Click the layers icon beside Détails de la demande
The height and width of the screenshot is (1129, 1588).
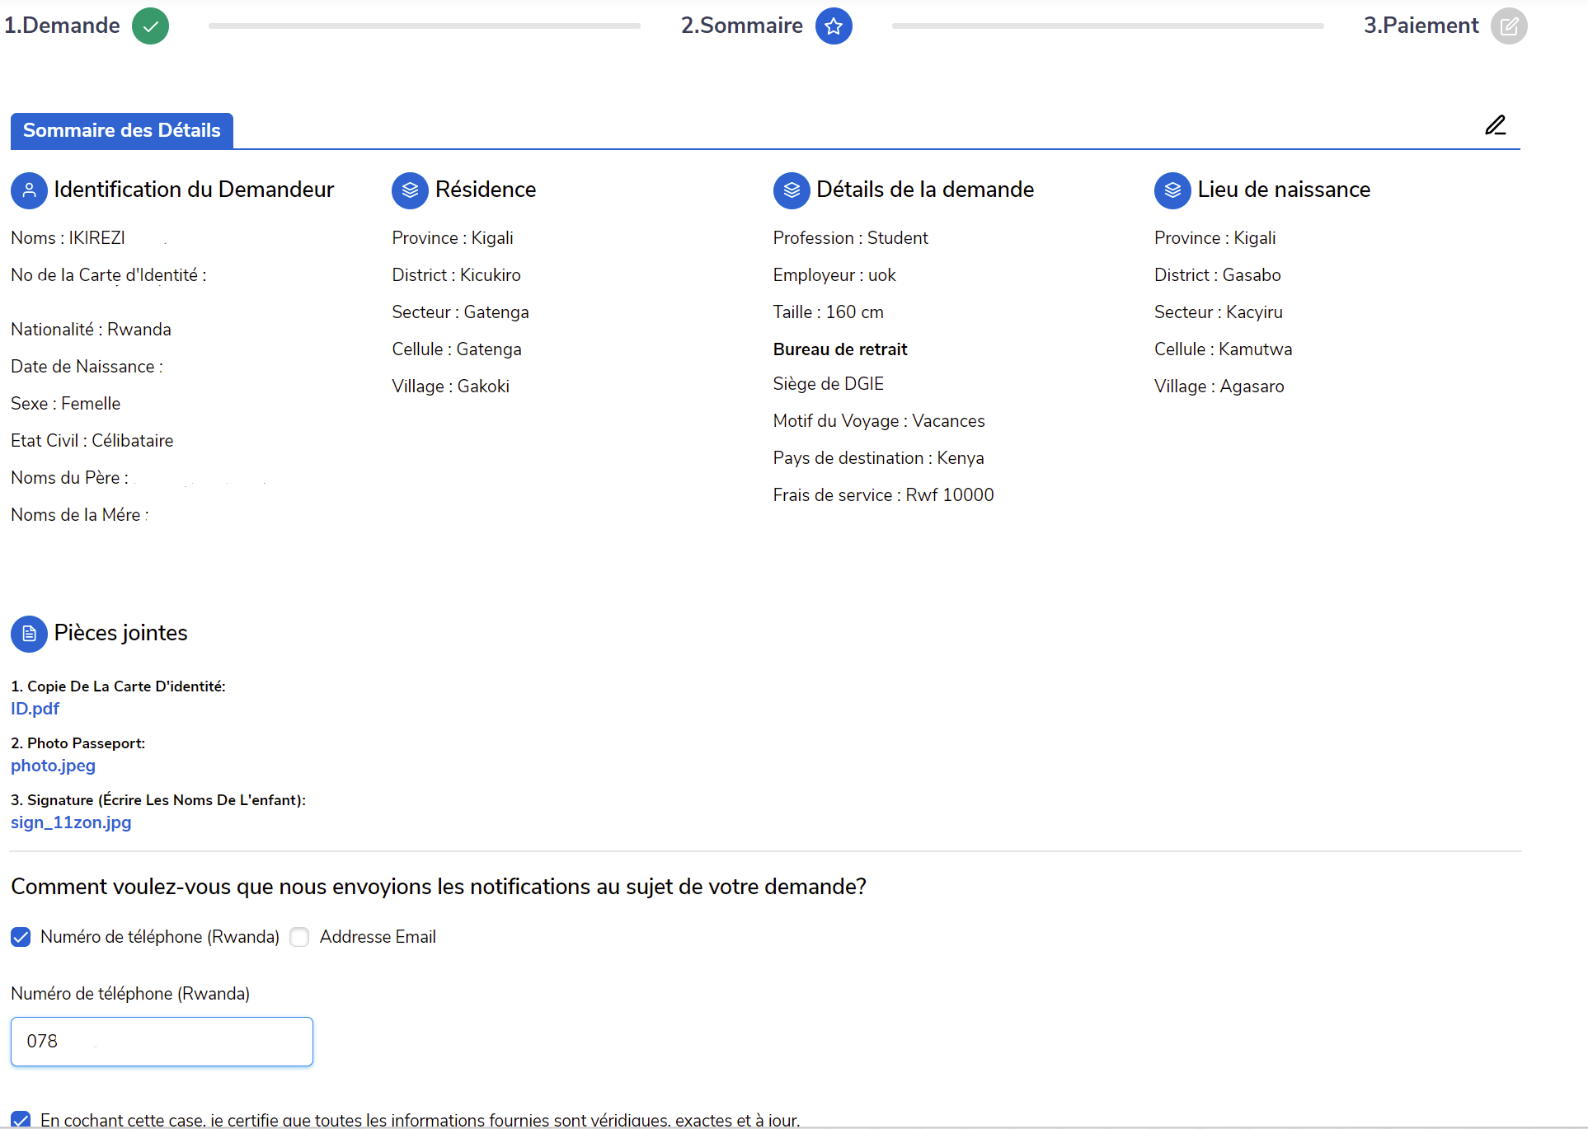point(791,190)
